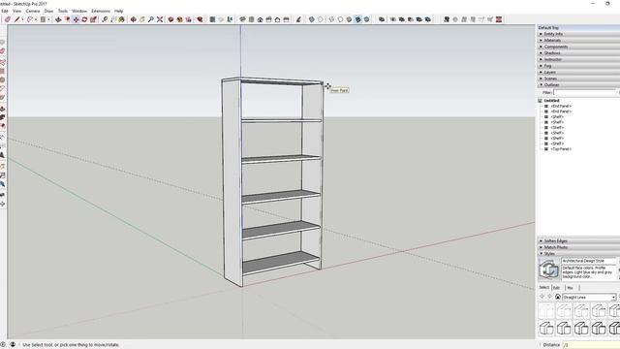Viewport: 620px width, 349px height.
Task: Open the Extensions menu
Action: point(101,11)
